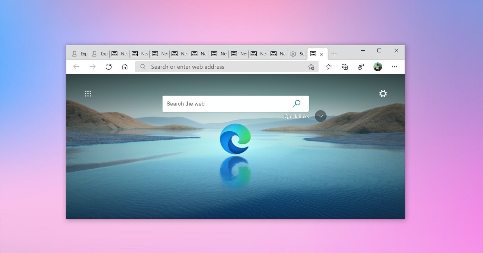Switch to the leftmost Experiments tab
This screenshot has height=253, width=483.
tap(79, 54)
